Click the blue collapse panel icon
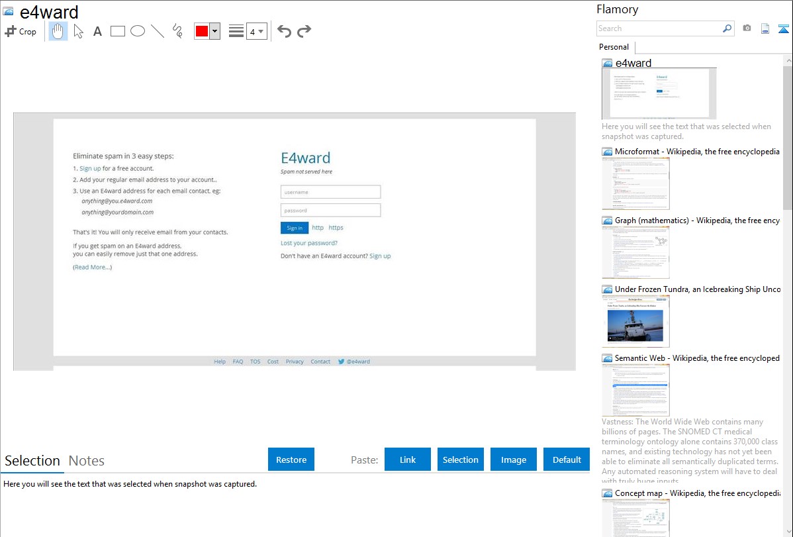The width and height of the screenshot is (793, 537). pyautogui.click(x=783, y=28)
